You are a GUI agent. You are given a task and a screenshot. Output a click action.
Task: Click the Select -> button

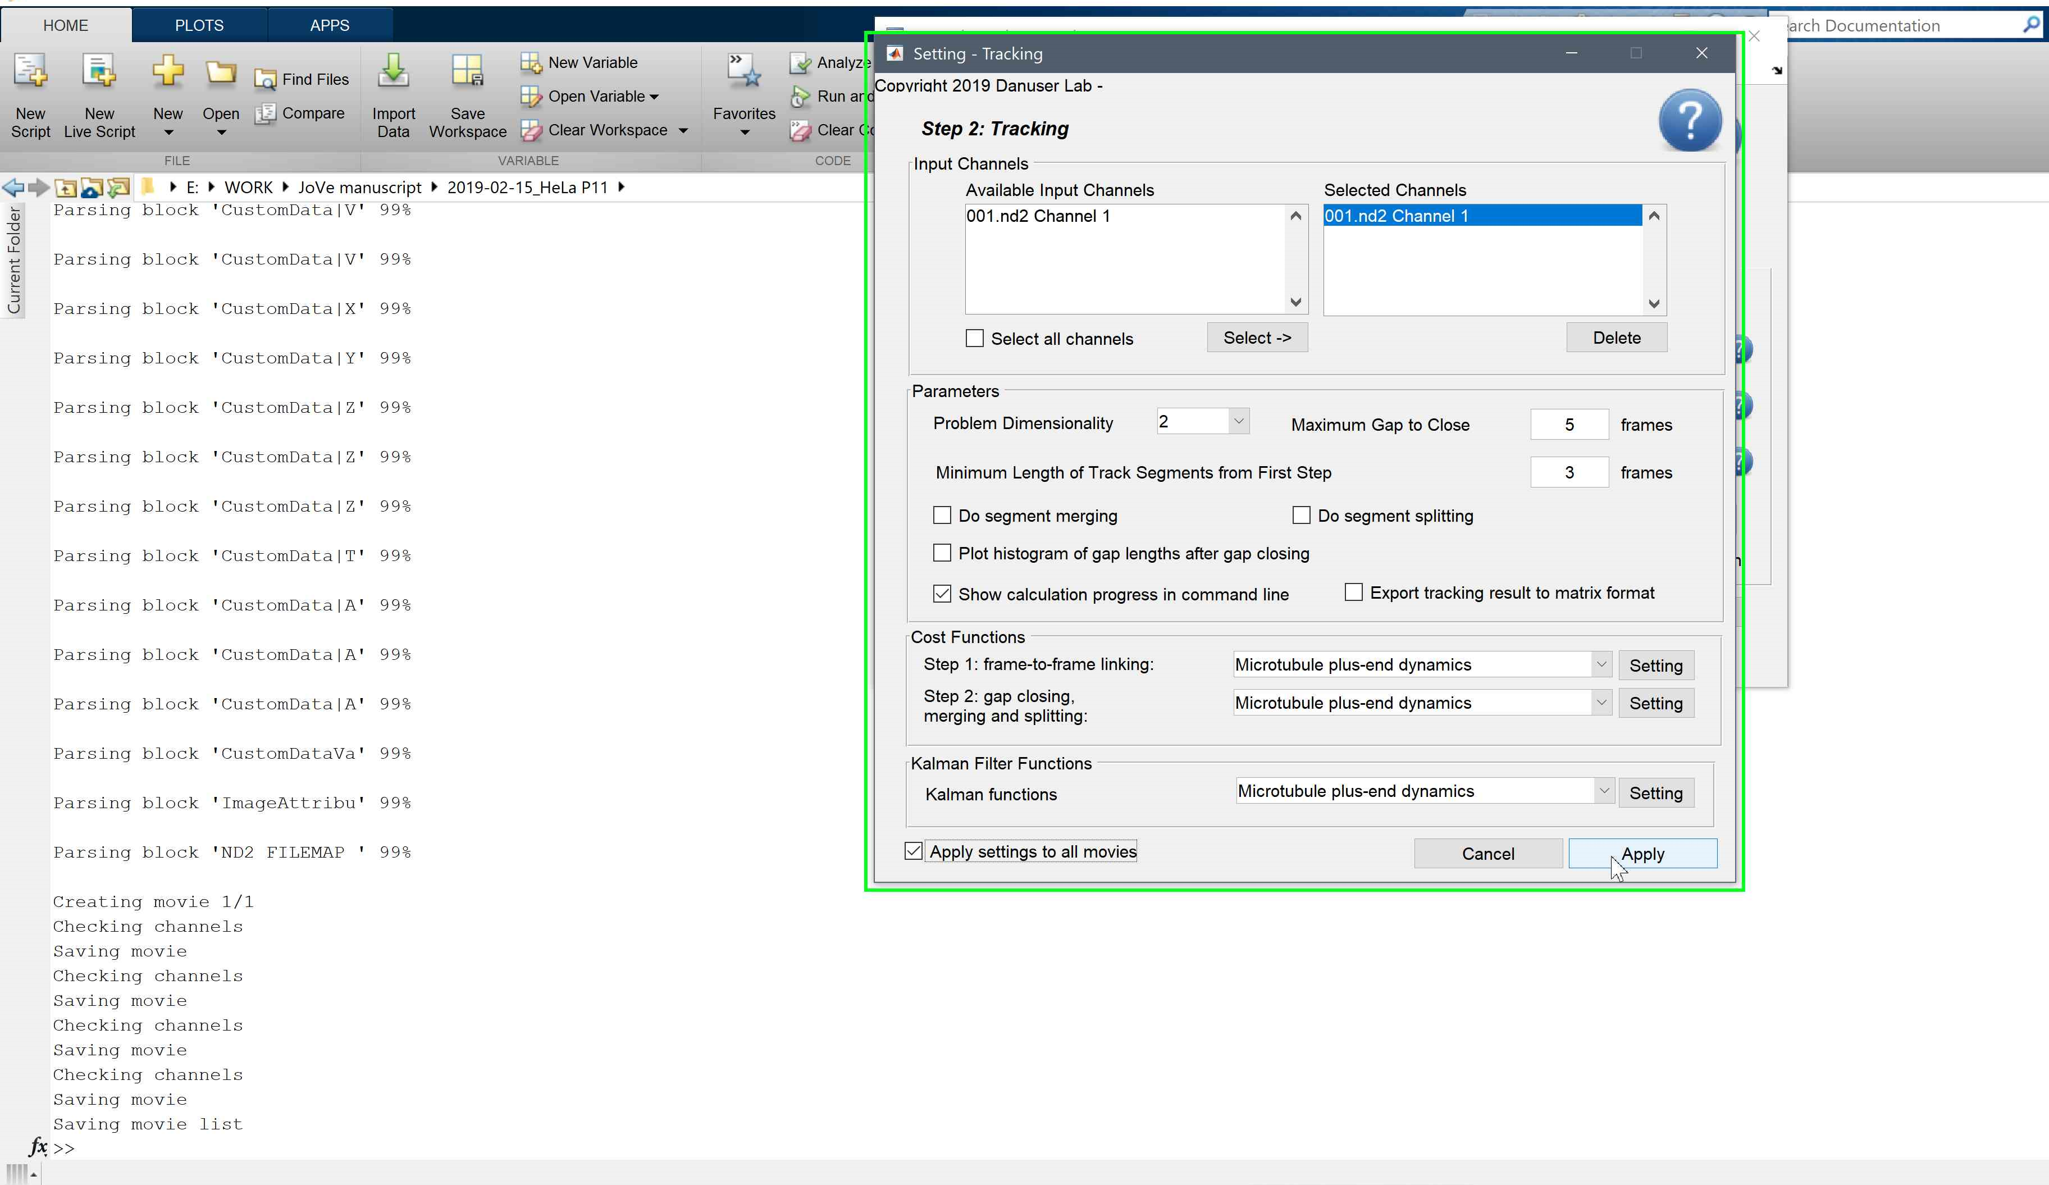click(1257, 338)
